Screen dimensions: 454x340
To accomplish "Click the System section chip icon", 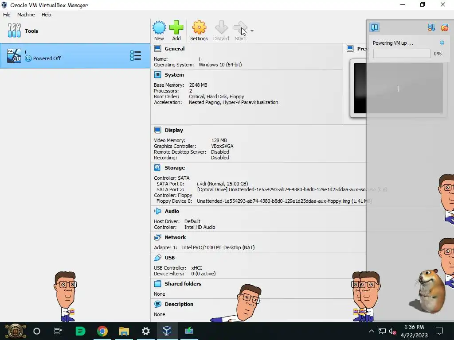I will 157,75.
